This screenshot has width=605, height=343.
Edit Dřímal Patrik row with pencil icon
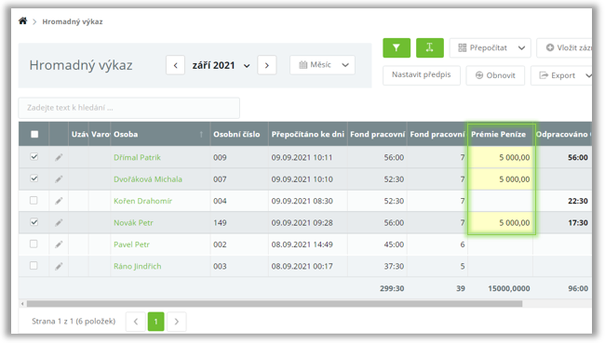point(59,157)
